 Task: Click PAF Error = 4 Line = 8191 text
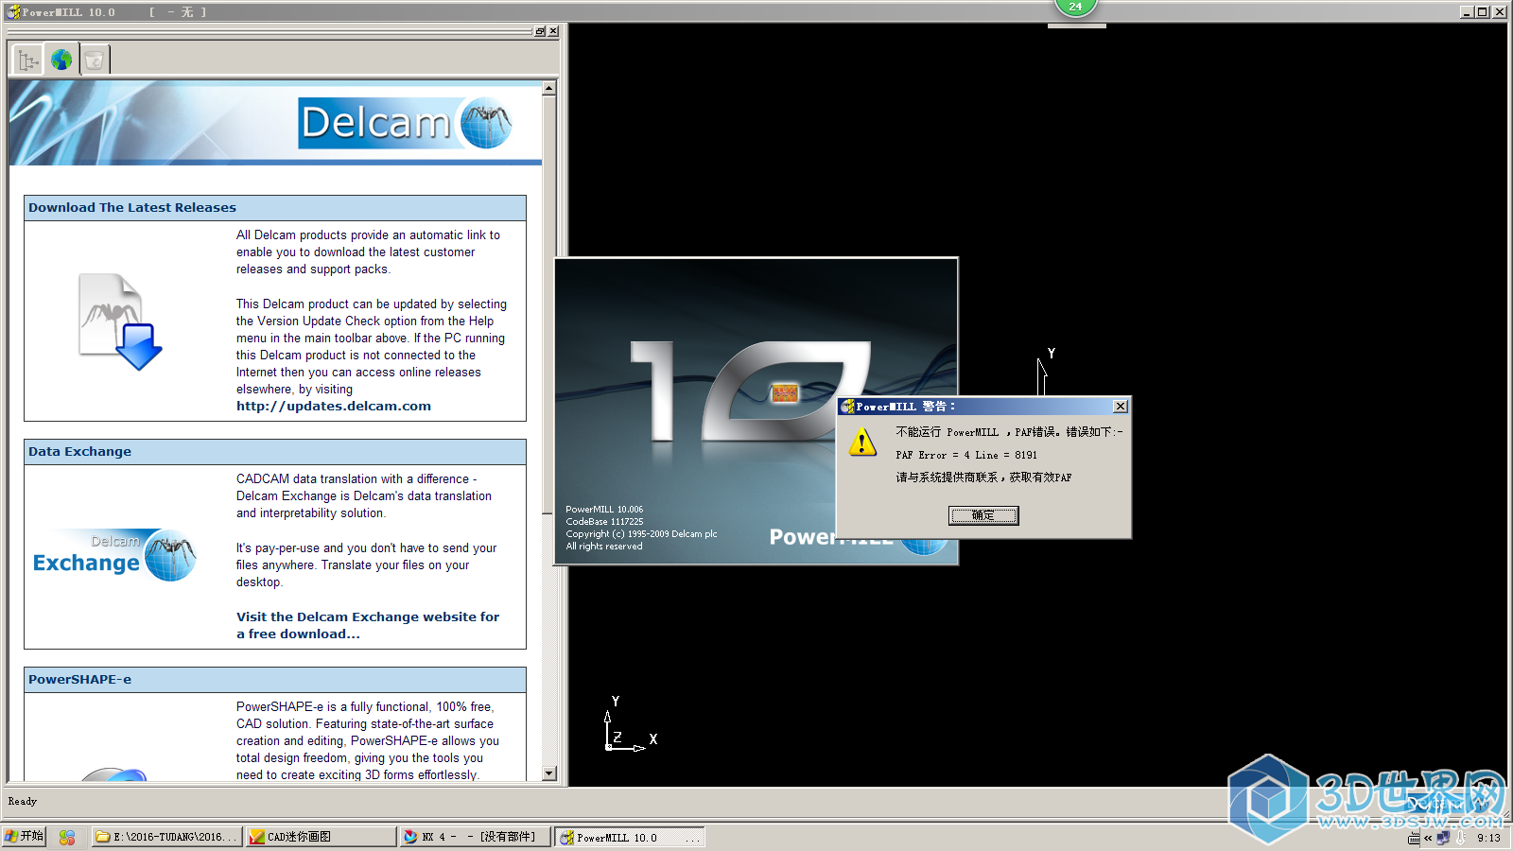pos(966,455)
